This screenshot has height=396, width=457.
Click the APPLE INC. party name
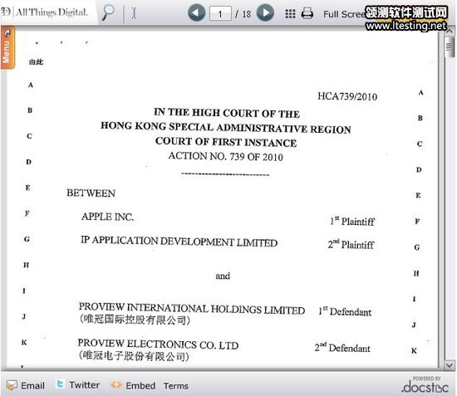point(107,217)
